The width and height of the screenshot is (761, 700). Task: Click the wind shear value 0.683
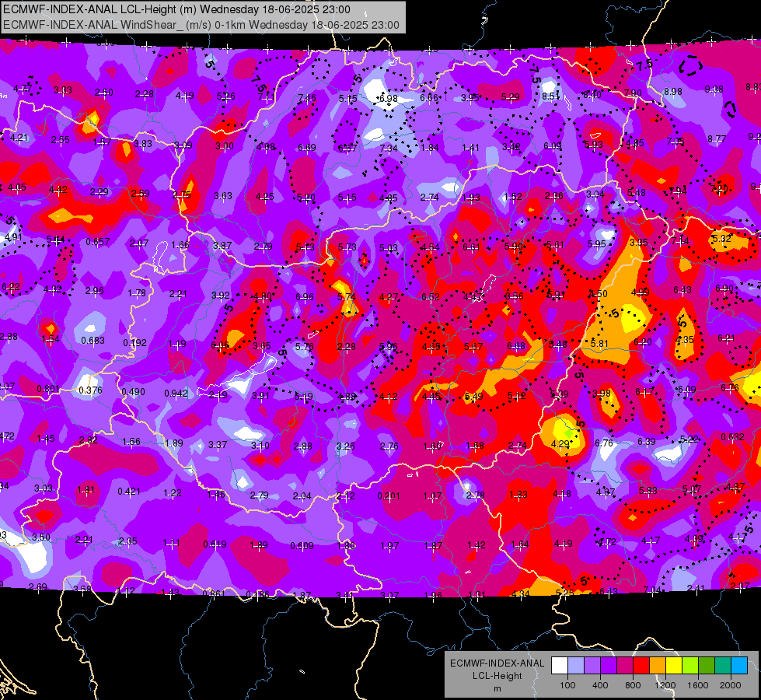(93, 341)
